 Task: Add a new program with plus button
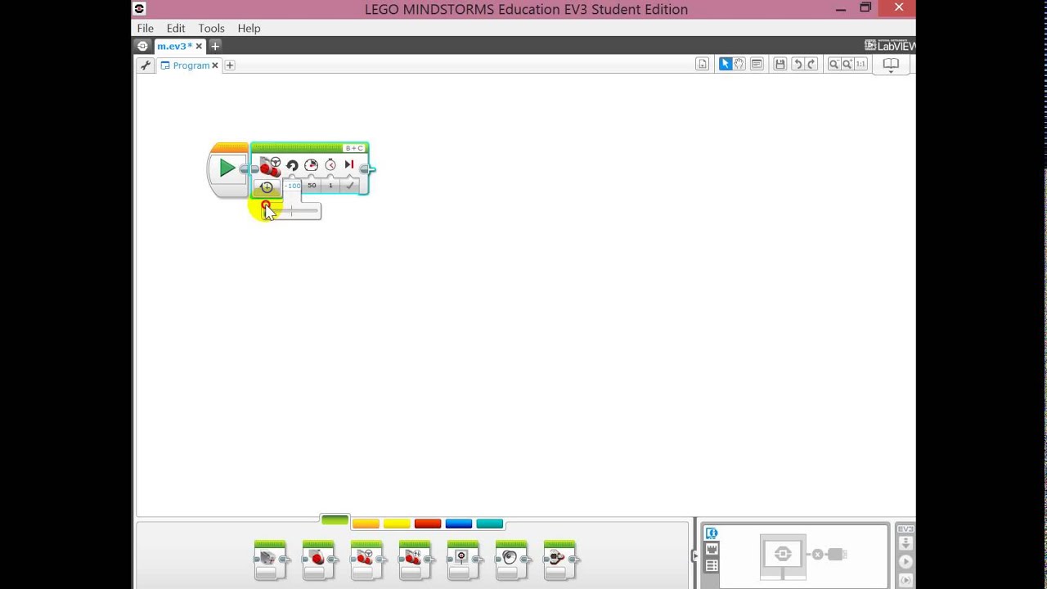click(230, 65)
